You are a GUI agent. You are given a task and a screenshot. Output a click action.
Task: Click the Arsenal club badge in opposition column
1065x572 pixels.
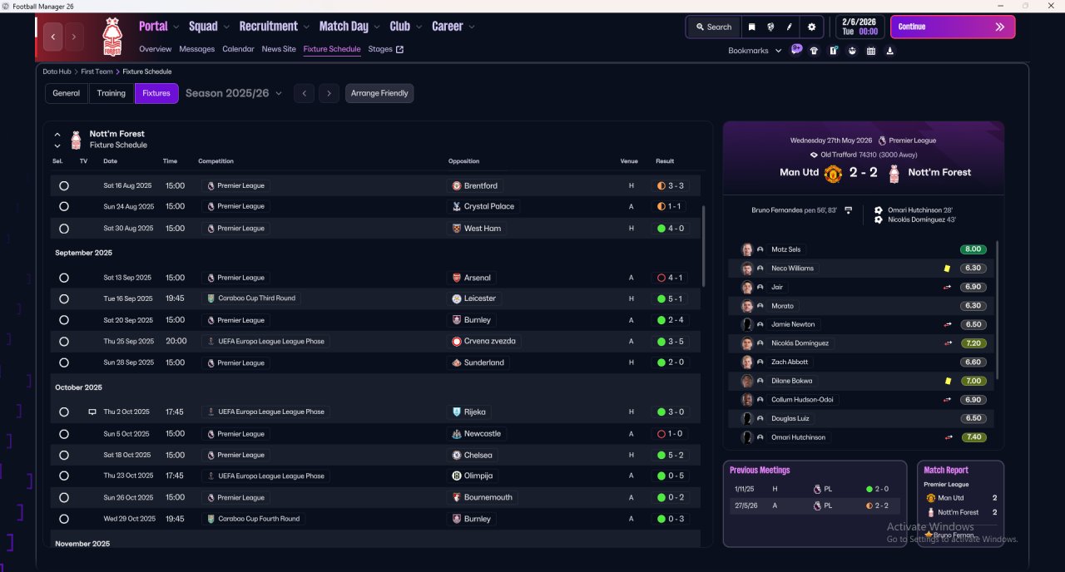tap(456, 278)
